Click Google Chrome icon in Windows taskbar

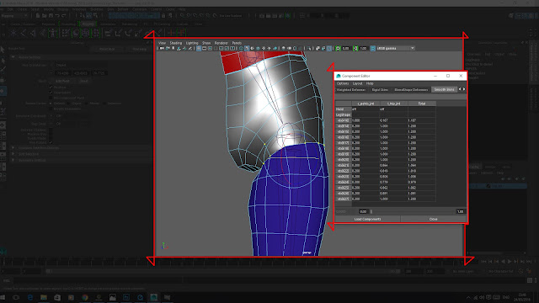click(85, 297)
